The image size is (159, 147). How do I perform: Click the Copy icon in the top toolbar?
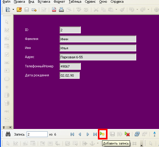point(103,10)
